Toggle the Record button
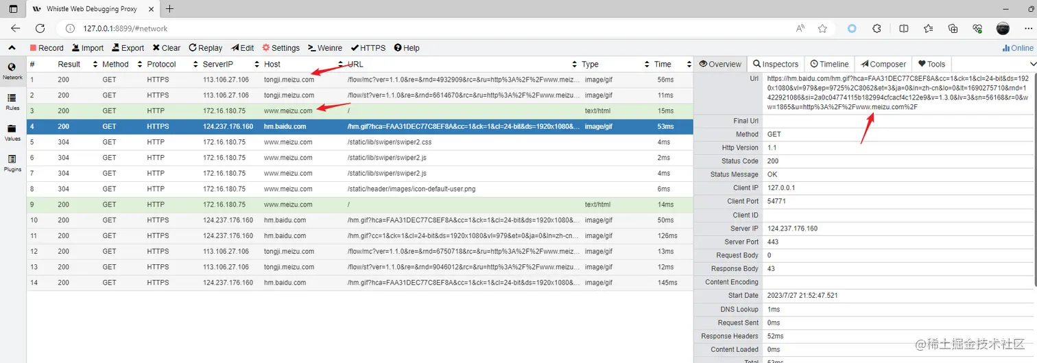The image size is (1037, 363). pyautogui.click(x=47, y=48)
